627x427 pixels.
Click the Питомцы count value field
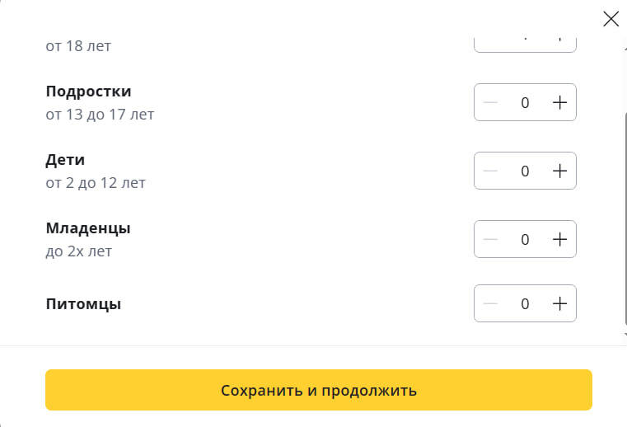525,303
